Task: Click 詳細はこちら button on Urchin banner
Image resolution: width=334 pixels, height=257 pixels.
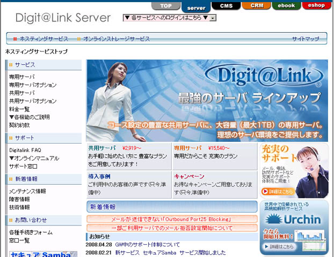Action: point(279,247)
